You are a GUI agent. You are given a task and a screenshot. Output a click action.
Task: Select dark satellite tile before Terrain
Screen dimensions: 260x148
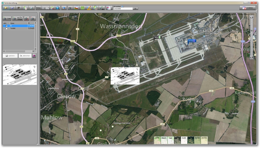[x=191, y=140]
